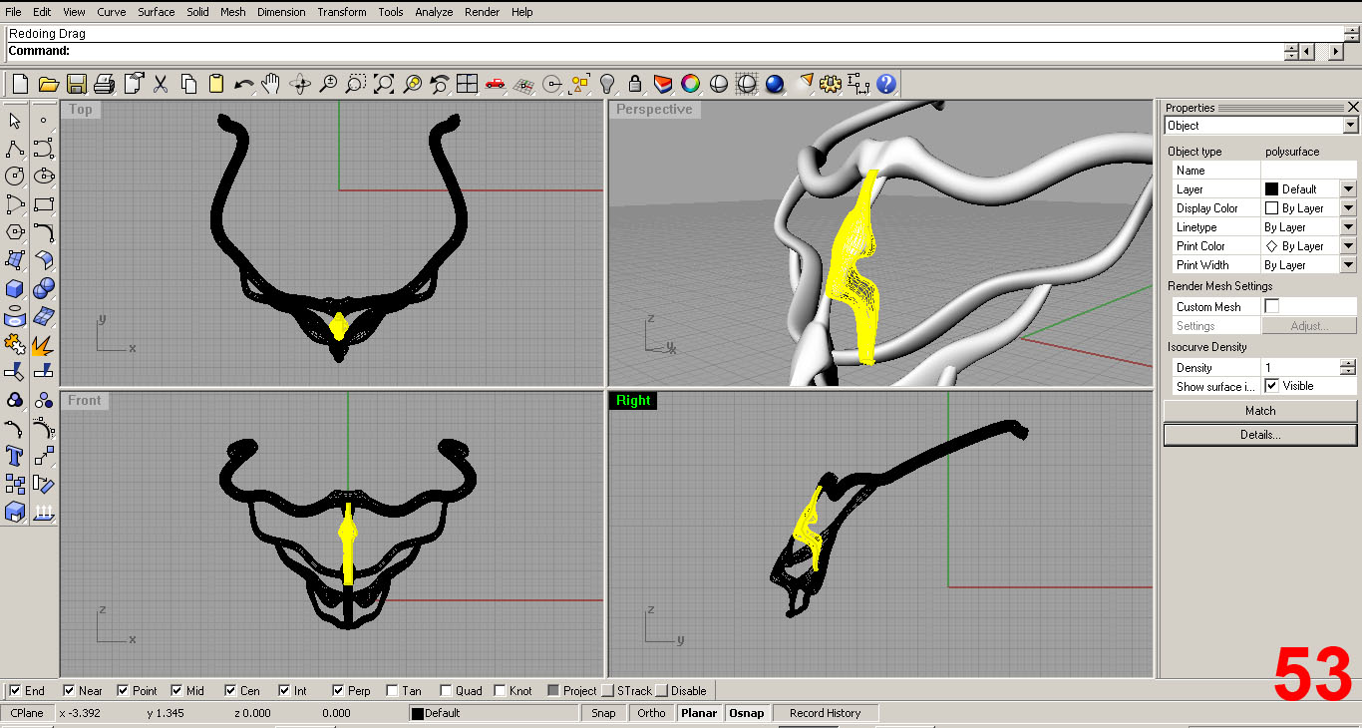Click the Match button
Screen dimensions: 1362x728
click(x=1260, y=411)
